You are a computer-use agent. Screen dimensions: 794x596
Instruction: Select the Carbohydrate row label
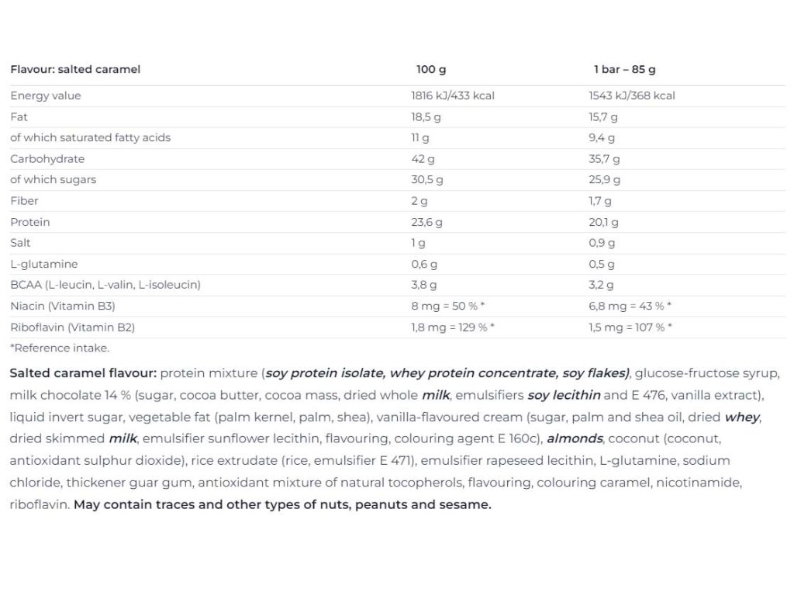point(47,158)
